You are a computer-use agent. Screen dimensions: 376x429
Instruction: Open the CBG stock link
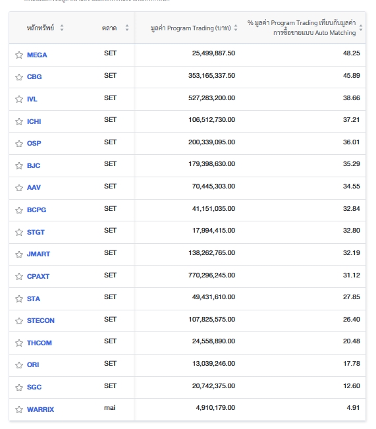34,76
